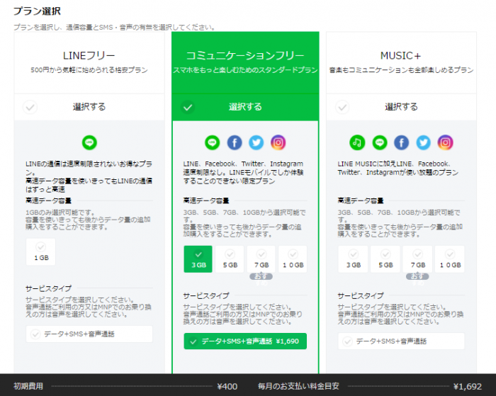Image resolution: width=496 pixels, height=396 pixels.
Task: Click the おすすめ badge under 7GB in コミュニケーションフリー
Action: (x=261, y=277)
